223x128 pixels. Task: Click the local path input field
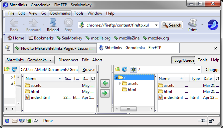coord(49,69)
